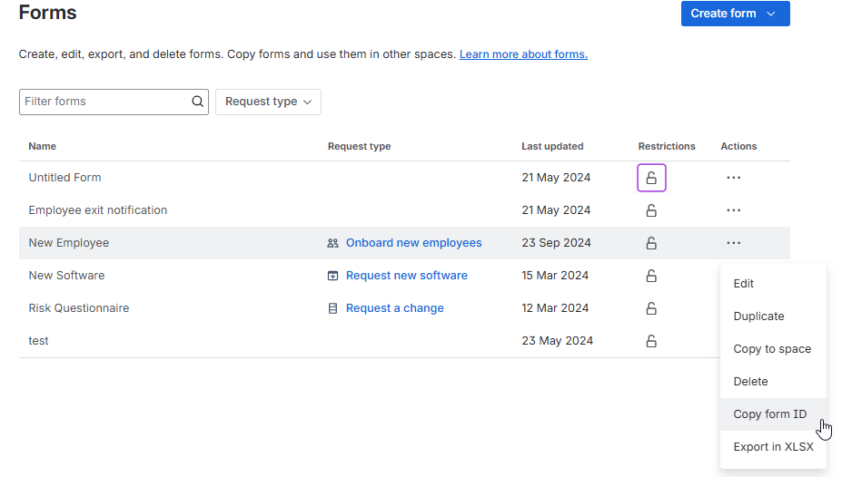The width and height of the screenshot is (842, 477).
Task: Select Copy to space menu option
Action: pos(772,349)
